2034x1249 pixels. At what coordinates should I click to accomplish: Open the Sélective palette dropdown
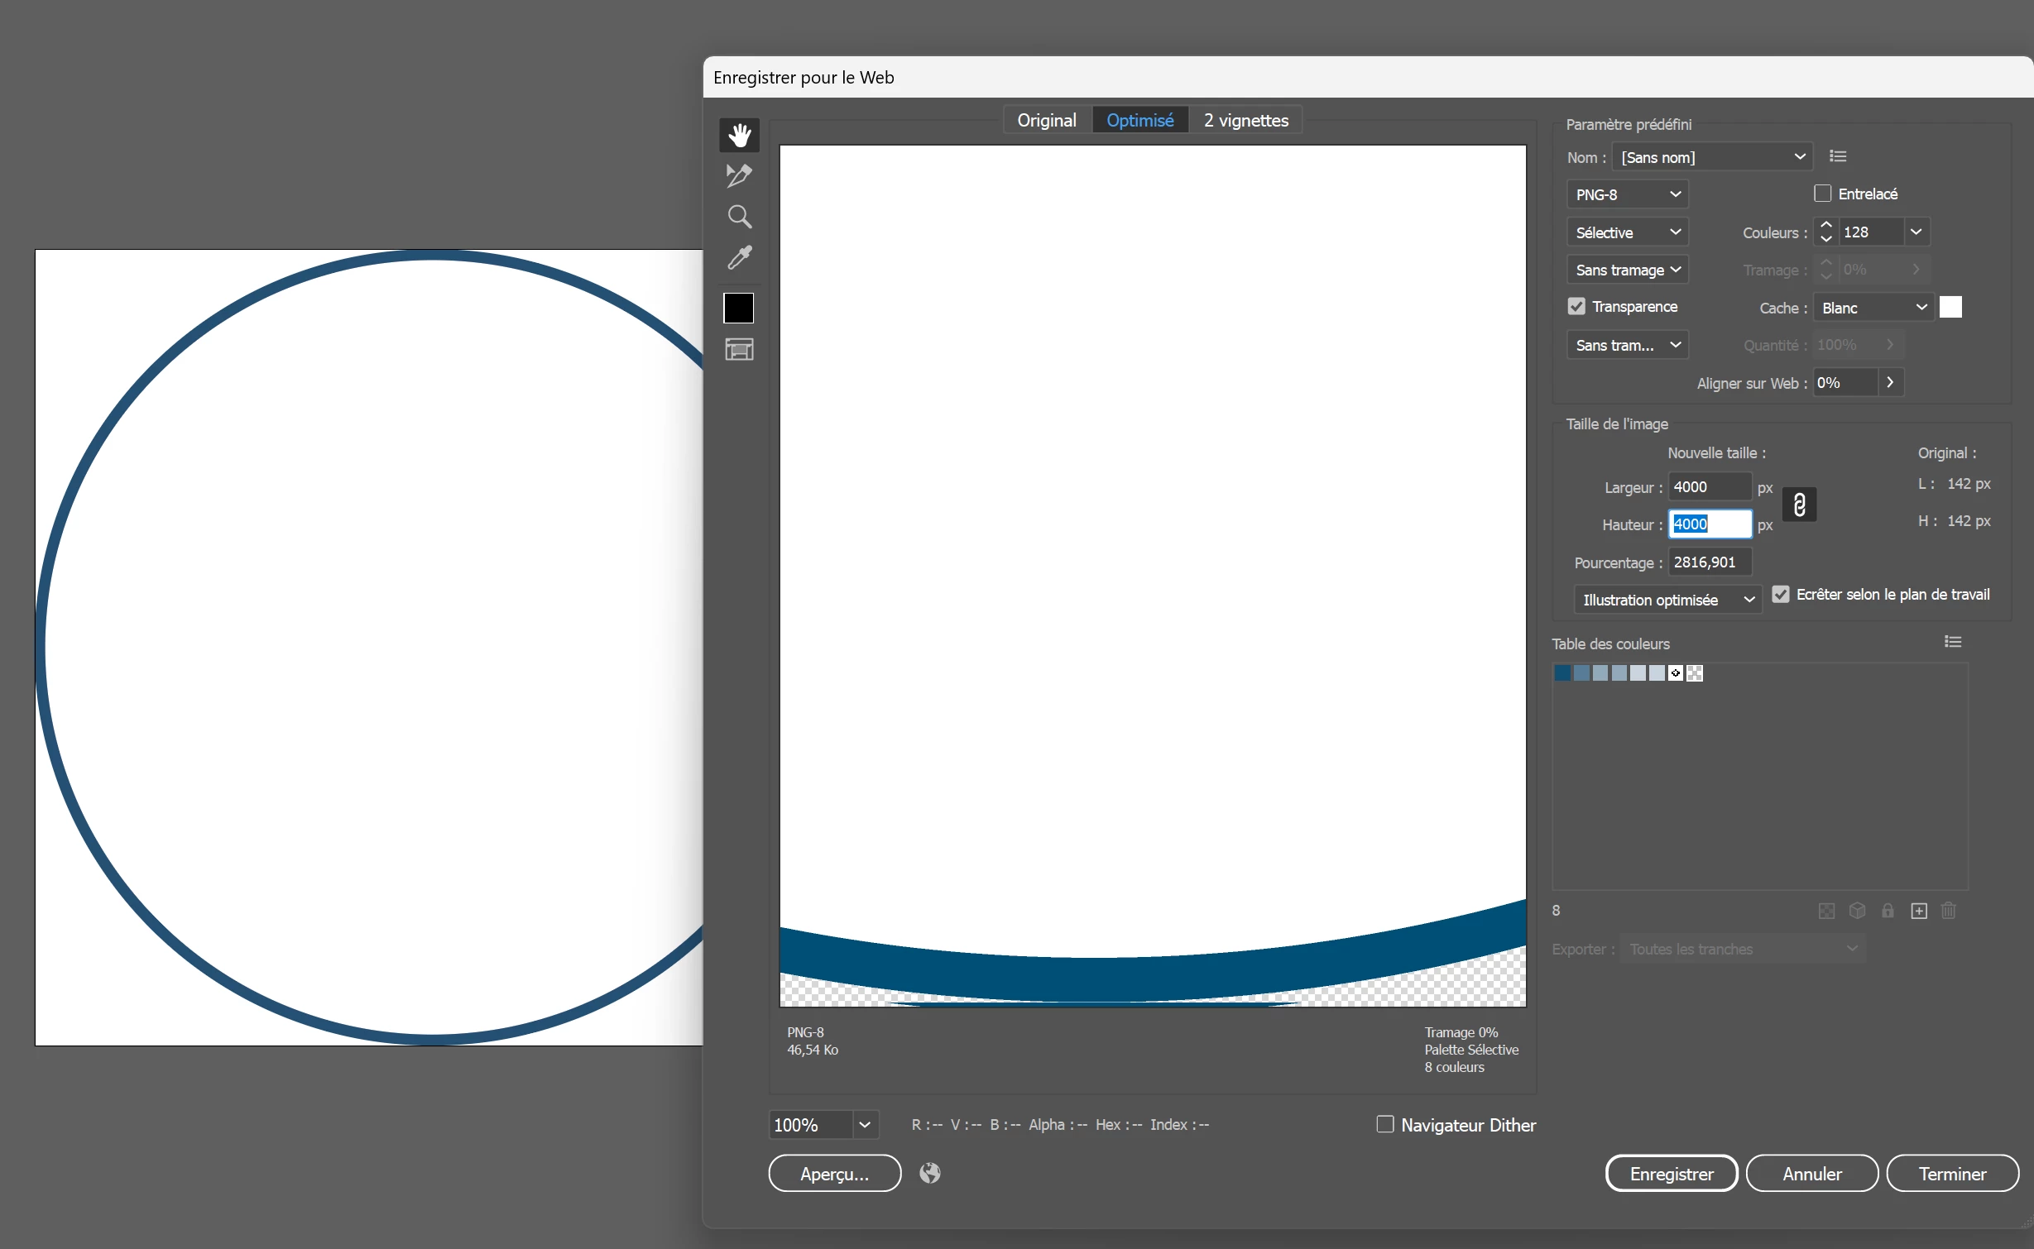1627,232
